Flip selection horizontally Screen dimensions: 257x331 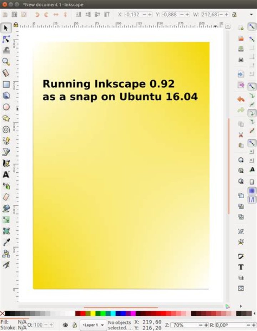pyautogui.click(x=56, y=14)
